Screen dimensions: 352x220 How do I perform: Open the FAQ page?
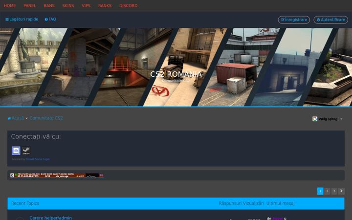tap(50, 19)
